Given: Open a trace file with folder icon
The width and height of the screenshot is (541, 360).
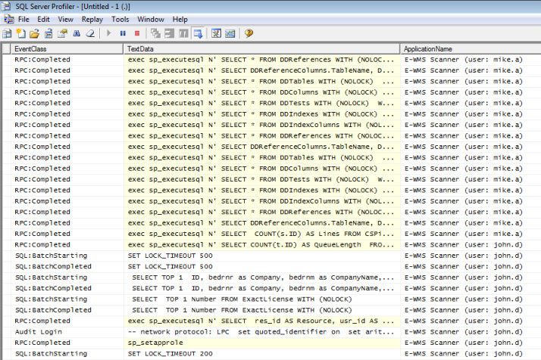Looking at the screenshot, I should pyautogui.click(x=35, y=33).
